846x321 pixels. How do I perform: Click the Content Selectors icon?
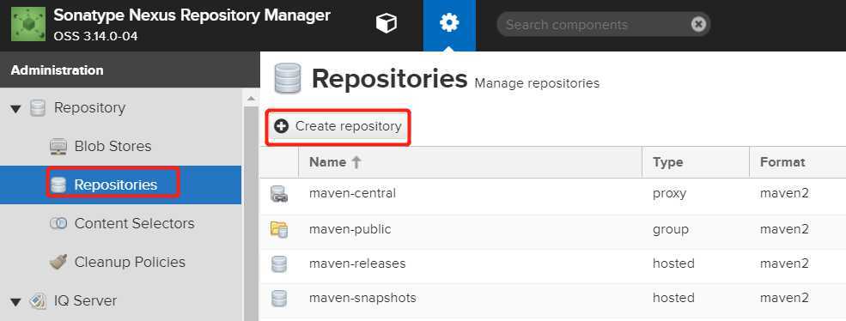58,223
